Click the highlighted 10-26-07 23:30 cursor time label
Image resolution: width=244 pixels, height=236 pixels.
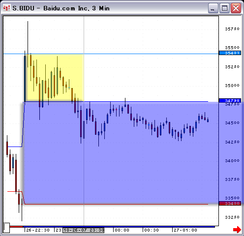(x=84, y=230)
